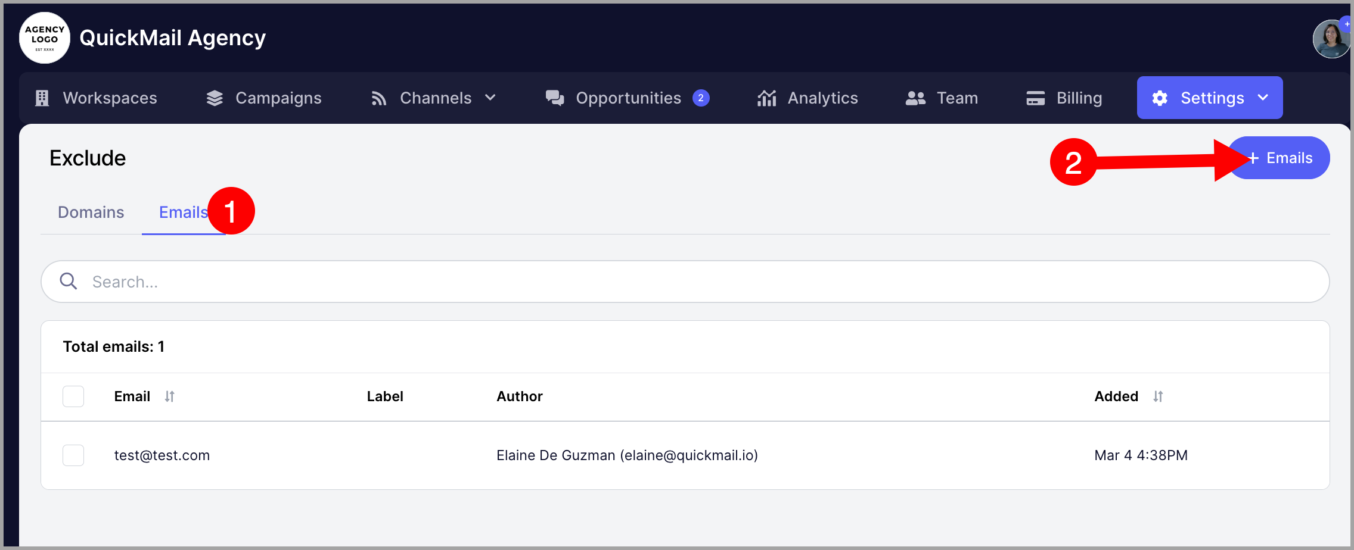
Task: Click the Label column header
Action: [x=385, y=396]
